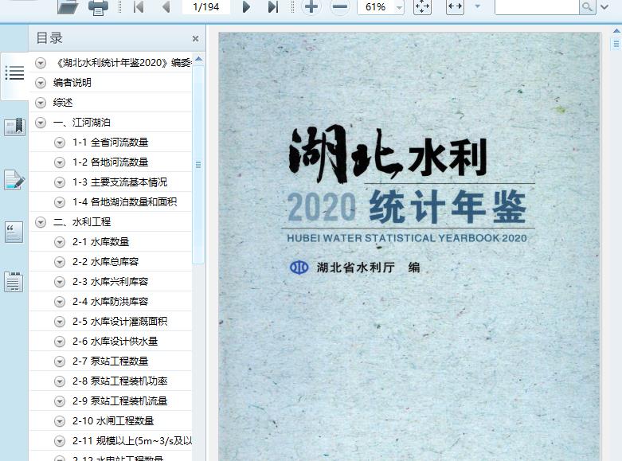Screen dimensions: 622x461
Task: Jump to the last page
Action: (273, 6)
